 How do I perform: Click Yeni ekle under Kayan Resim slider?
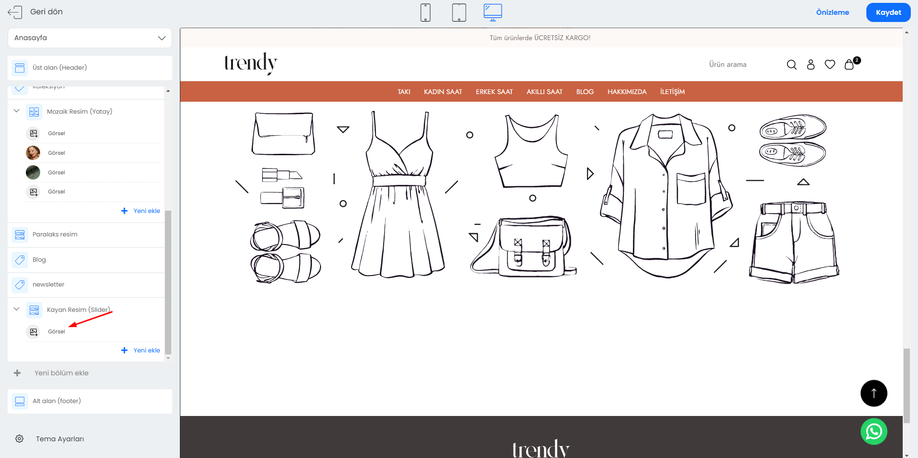point(141,350)
